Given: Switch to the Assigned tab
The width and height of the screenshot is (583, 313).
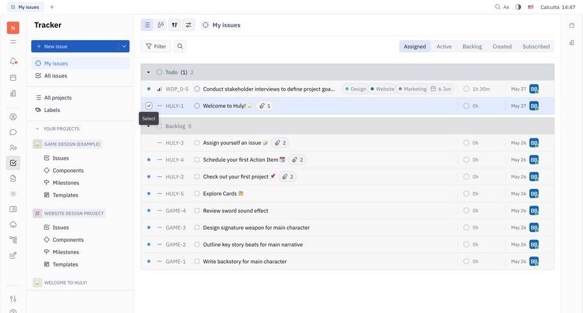Looking at the screenshot, I should [415, 47].
